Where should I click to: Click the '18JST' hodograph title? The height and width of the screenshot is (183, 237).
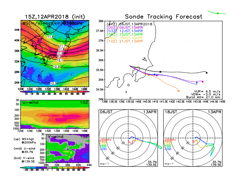tap(171, 112)
